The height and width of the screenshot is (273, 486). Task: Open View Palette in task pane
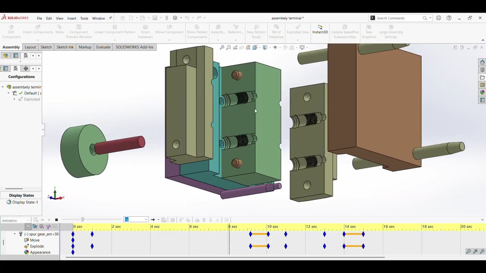(482, 85)
